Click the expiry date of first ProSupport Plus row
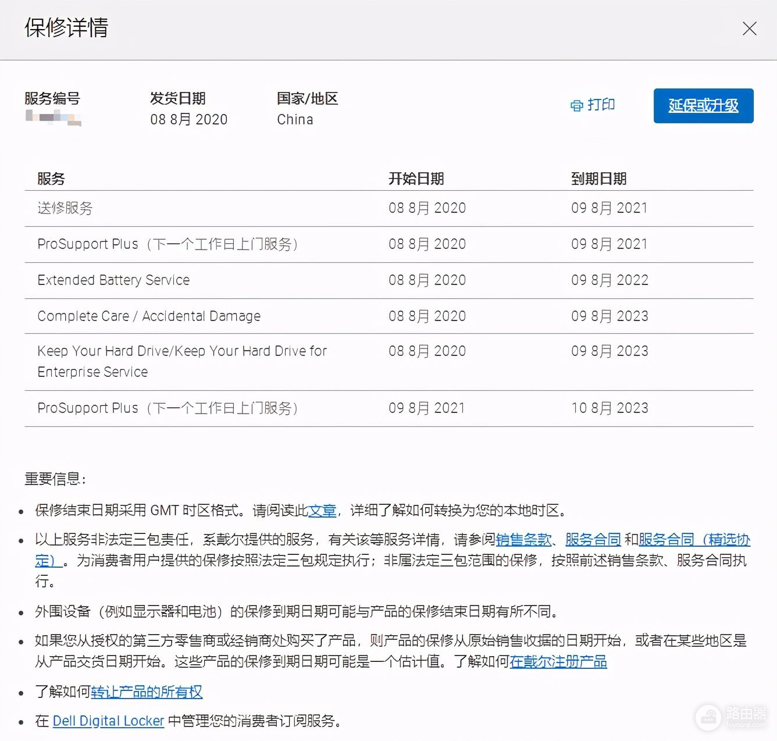 point(610,244)
